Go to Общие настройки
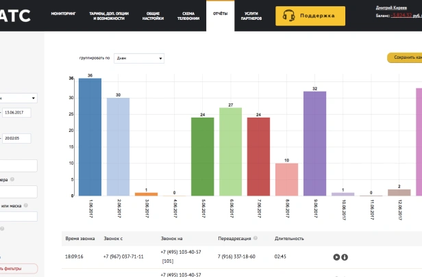This screenshot has height=277, width=422. [x=153, y=16]
